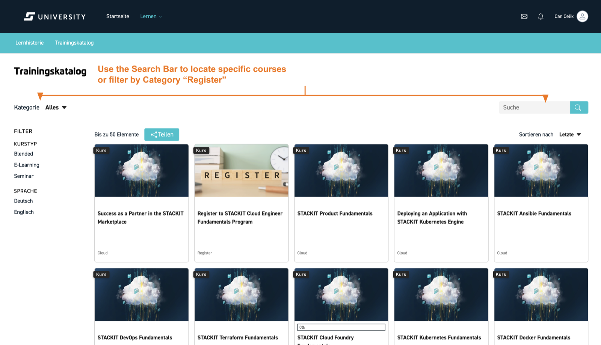Open STACKIT Product Fundamentals title
The width and height of the screenshot is (601, 345).
click(335, 213)
